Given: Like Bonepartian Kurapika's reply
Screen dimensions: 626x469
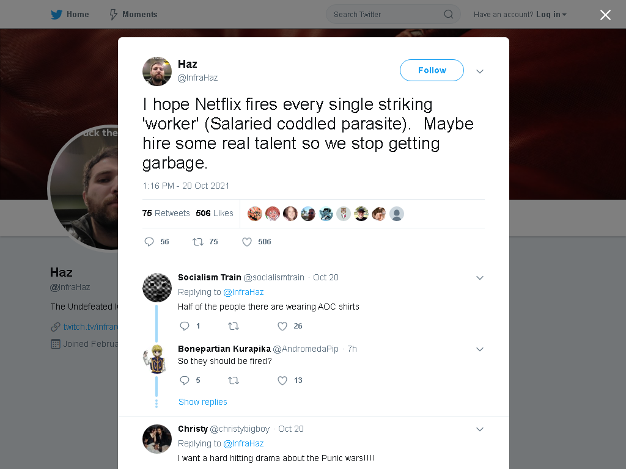Looking at the screenshot, I should (282, 380).
